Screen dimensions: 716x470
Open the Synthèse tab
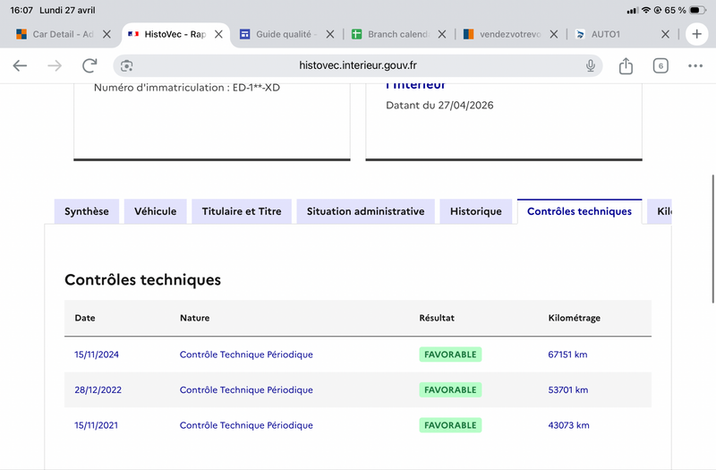tap(87, 211)
